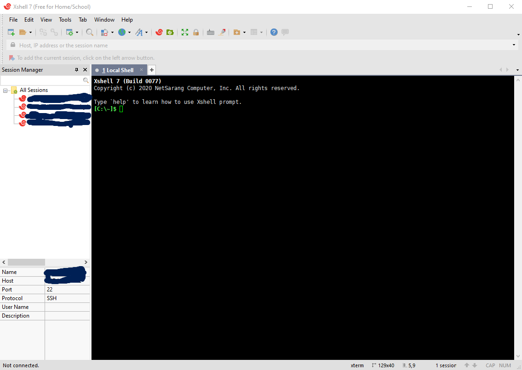Click the 129x40 terminal size indicator

(x=383, y=365)
